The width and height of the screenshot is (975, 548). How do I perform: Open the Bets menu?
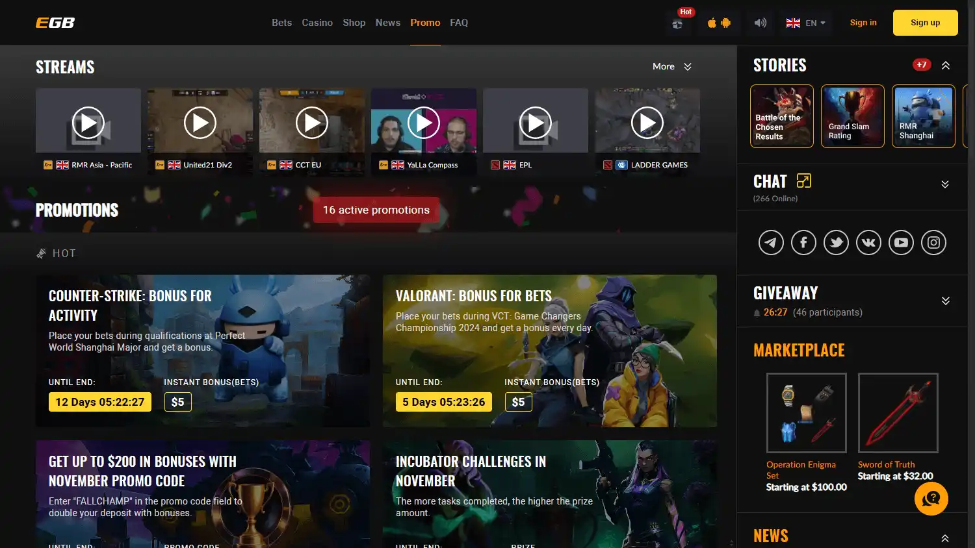pos(281,23)
